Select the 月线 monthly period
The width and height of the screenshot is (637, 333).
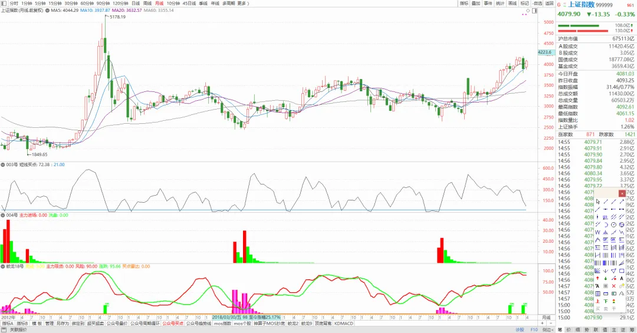coord(159,4)
